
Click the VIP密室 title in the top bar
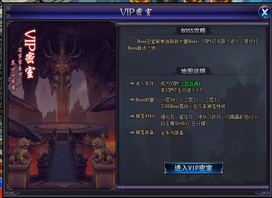point(136,12)
